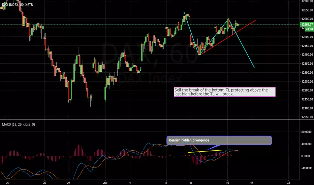Viewport: 314px width, 185px height.
Task: Click the date label 16 on time axis
Action: [x=227, y=183]
